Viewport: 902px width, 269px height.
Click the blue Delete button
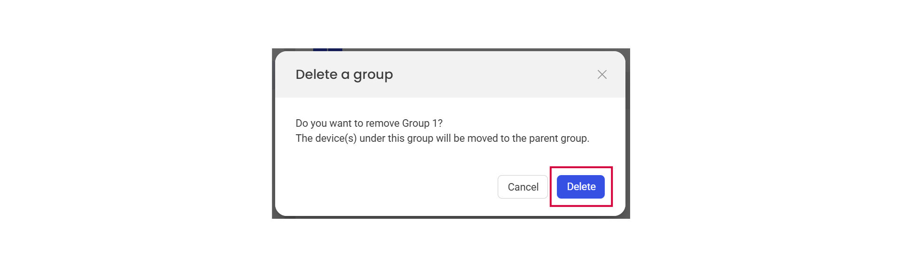click(x=580, y=187)
